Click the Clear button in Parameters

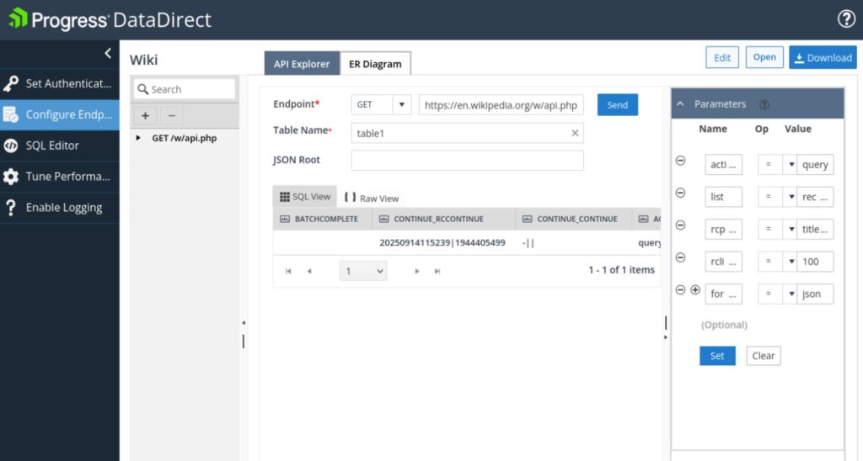(x=764, y=356)
